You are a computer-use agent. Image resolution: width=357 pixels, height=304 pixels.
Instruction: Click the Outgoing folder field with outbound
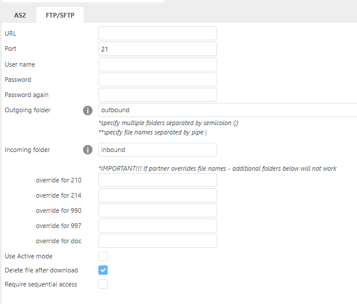coord(227,110)
